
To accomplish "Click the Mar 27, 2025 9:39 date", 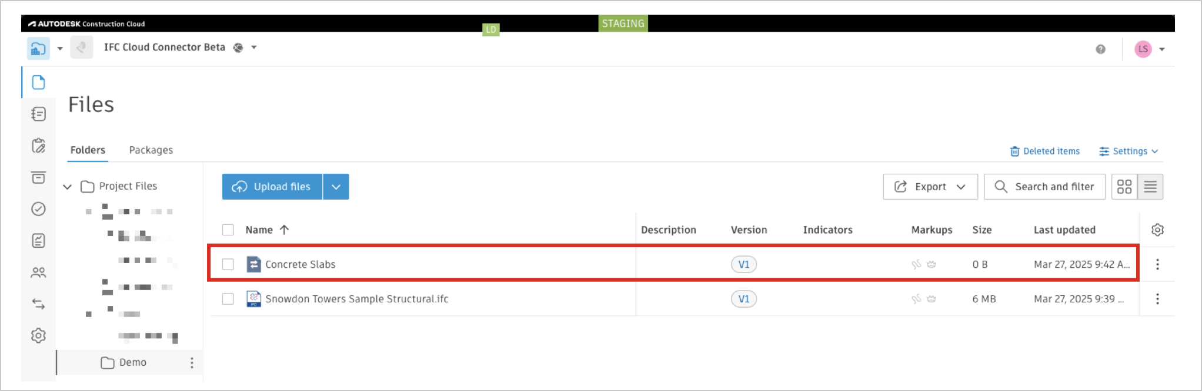I will 1079,299.
